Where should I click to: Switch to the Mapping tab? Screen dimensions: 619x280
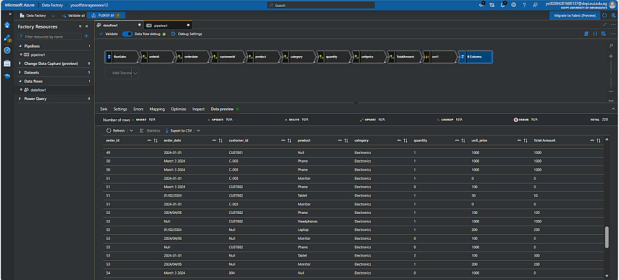tap(157, 109)
